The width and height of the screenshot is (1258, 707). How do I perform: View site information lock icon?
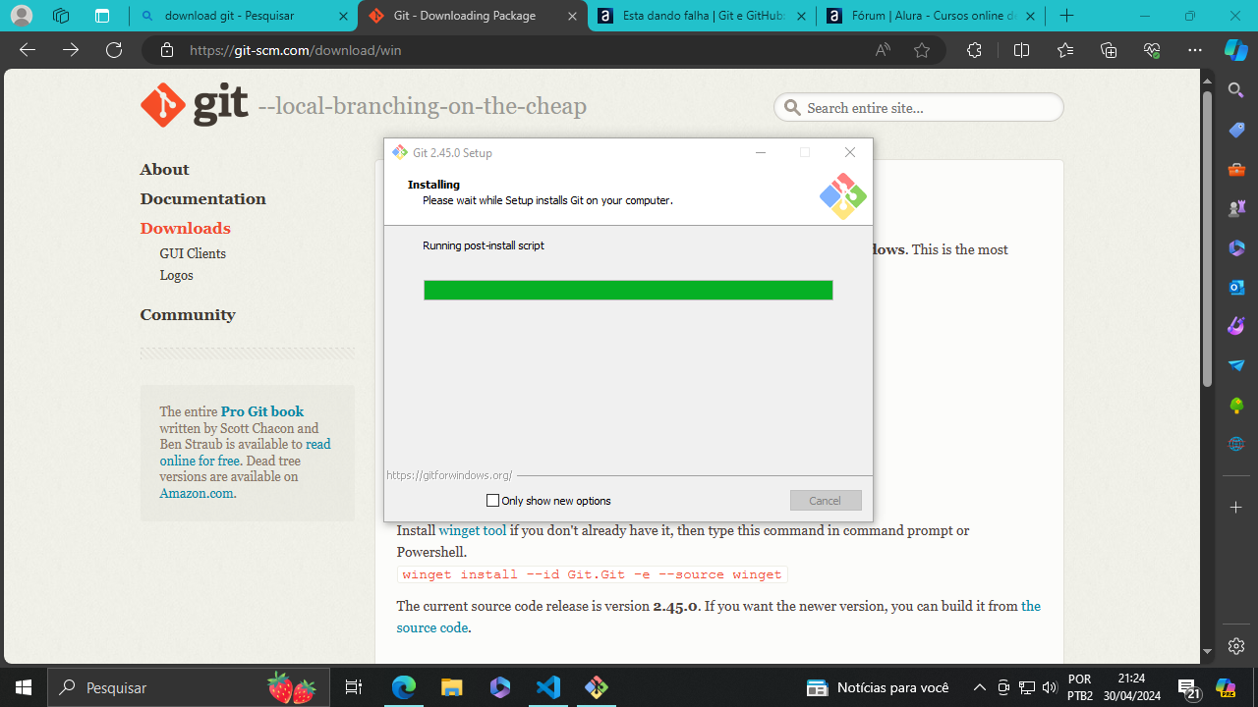coord(167,50)
